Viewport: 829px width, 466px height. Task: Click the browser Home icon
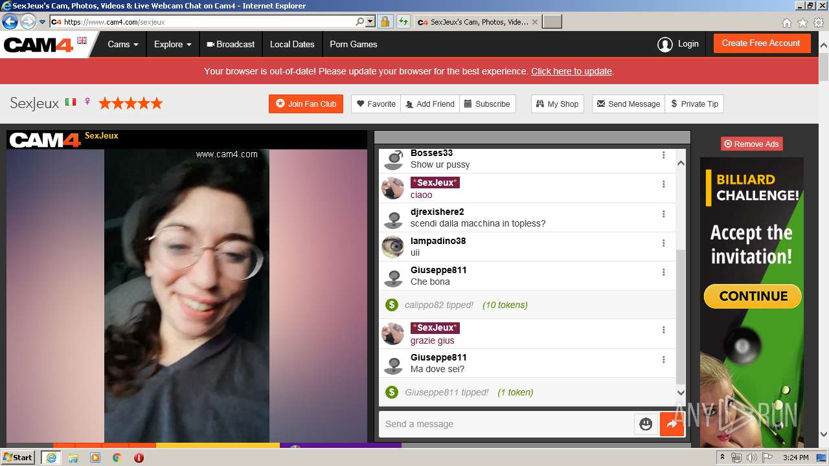(787, 23)
